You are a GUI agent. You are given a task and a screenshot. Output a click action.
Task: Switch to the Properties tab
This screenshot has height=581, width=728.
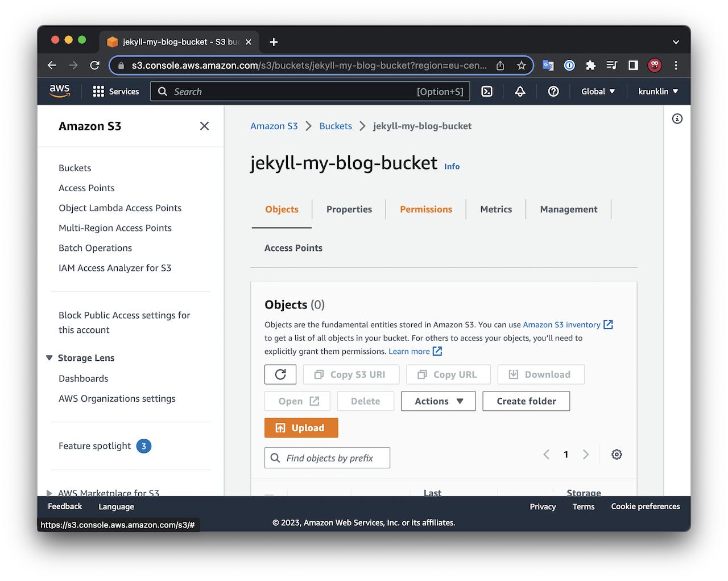coord(349,209)
